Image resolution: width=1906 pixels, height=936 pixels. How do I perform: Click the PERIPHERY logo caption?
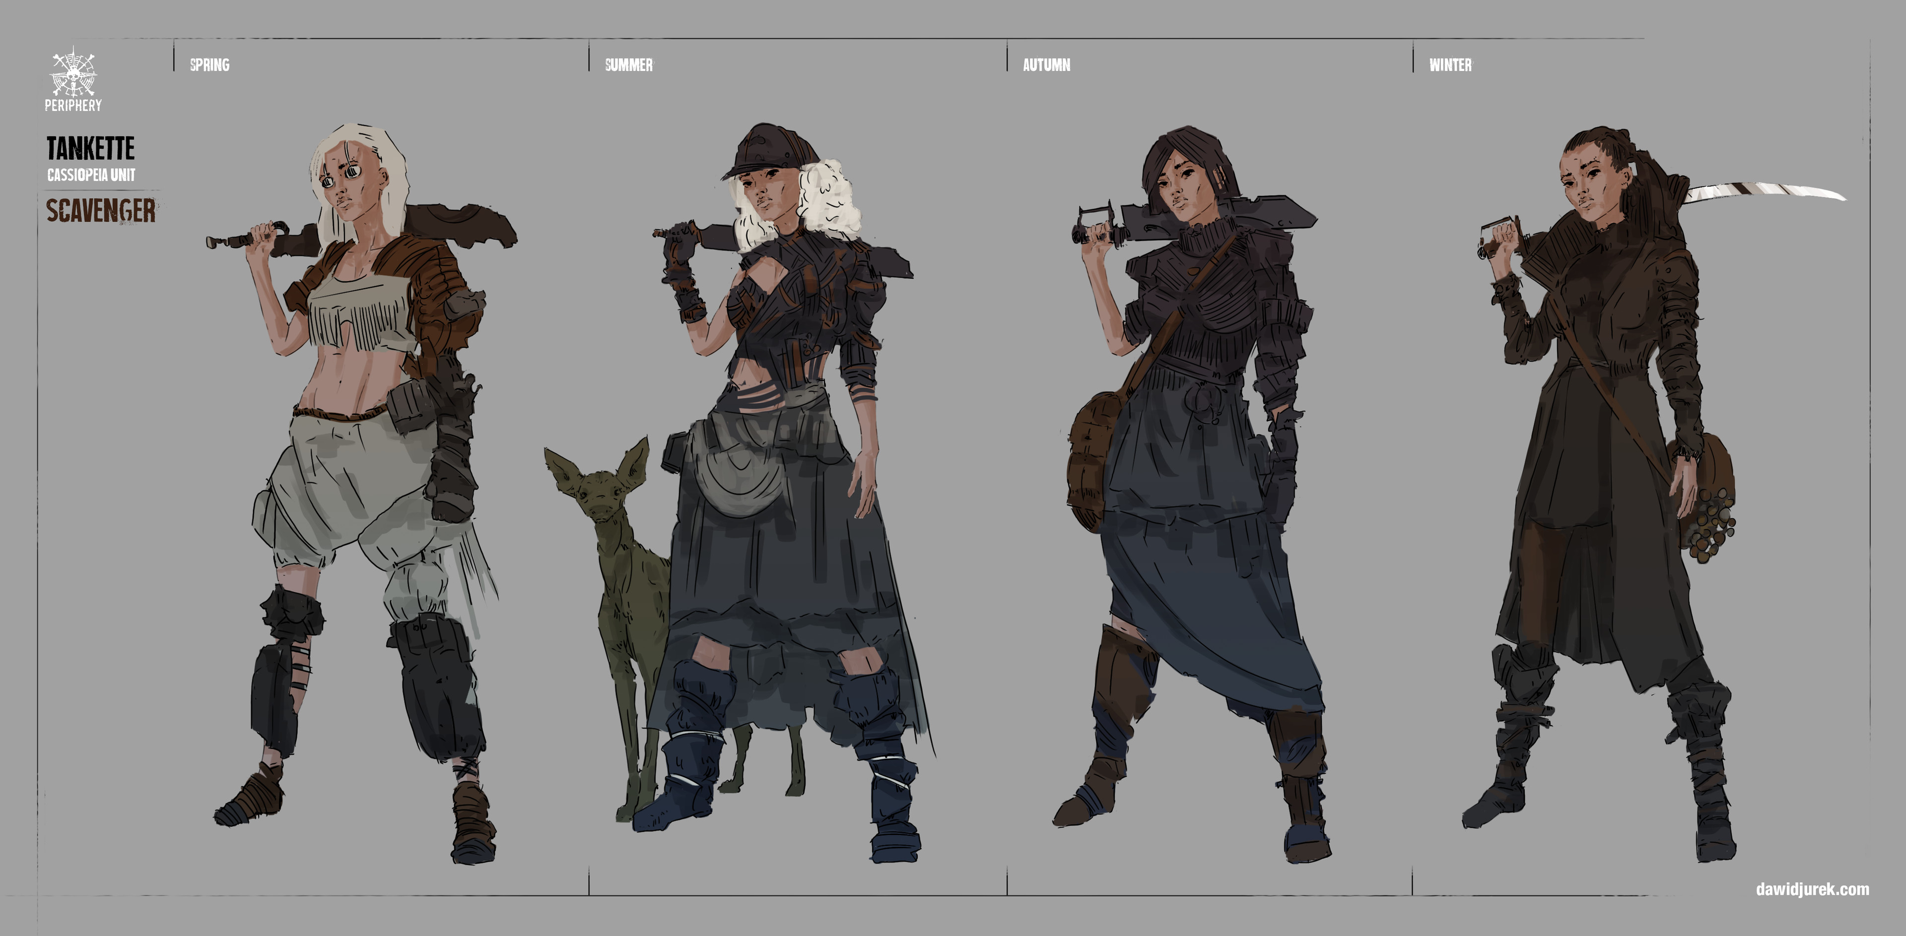tap(73, 105)
